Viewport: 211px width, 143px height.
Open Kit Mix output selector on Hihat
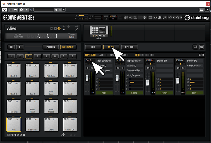(150, 60)
